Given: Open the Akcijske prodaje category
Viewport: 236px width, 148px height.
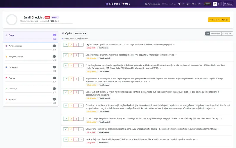Looking at the screenshot, I should coord(31,58).
